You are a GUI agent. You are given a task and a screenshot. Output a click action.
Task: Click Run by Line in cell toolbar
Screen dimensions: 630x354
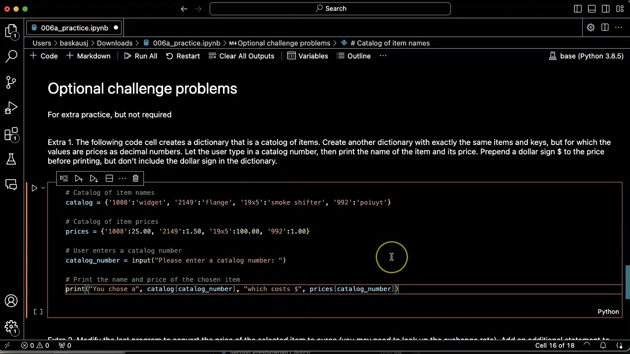(64, 178)
